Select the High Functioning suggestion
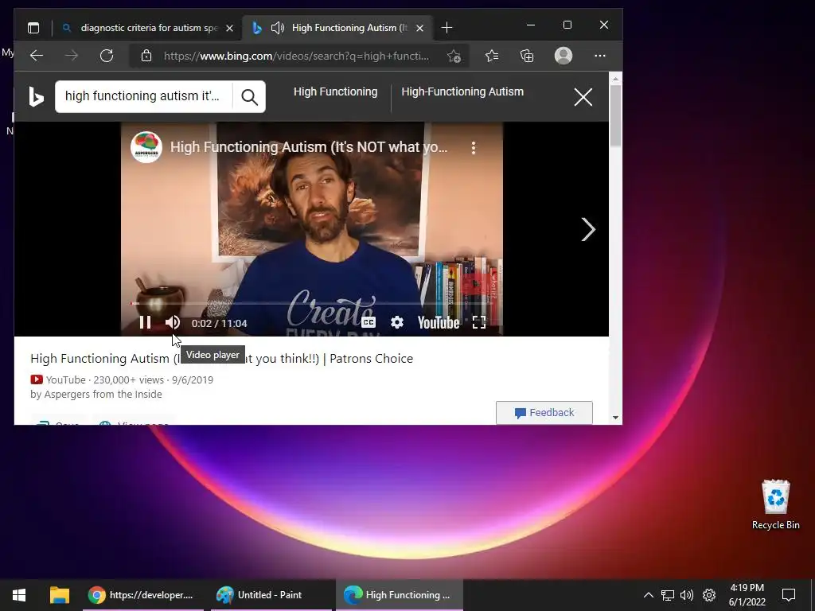This screenshot has width=815, height=611. [335, 91]
